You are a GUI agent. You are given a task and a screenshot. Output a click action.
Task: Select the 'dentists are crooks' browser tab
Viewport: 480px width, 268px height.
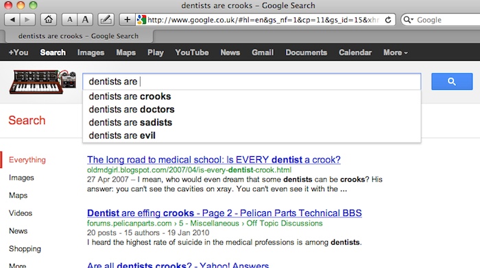click(78, 36)
